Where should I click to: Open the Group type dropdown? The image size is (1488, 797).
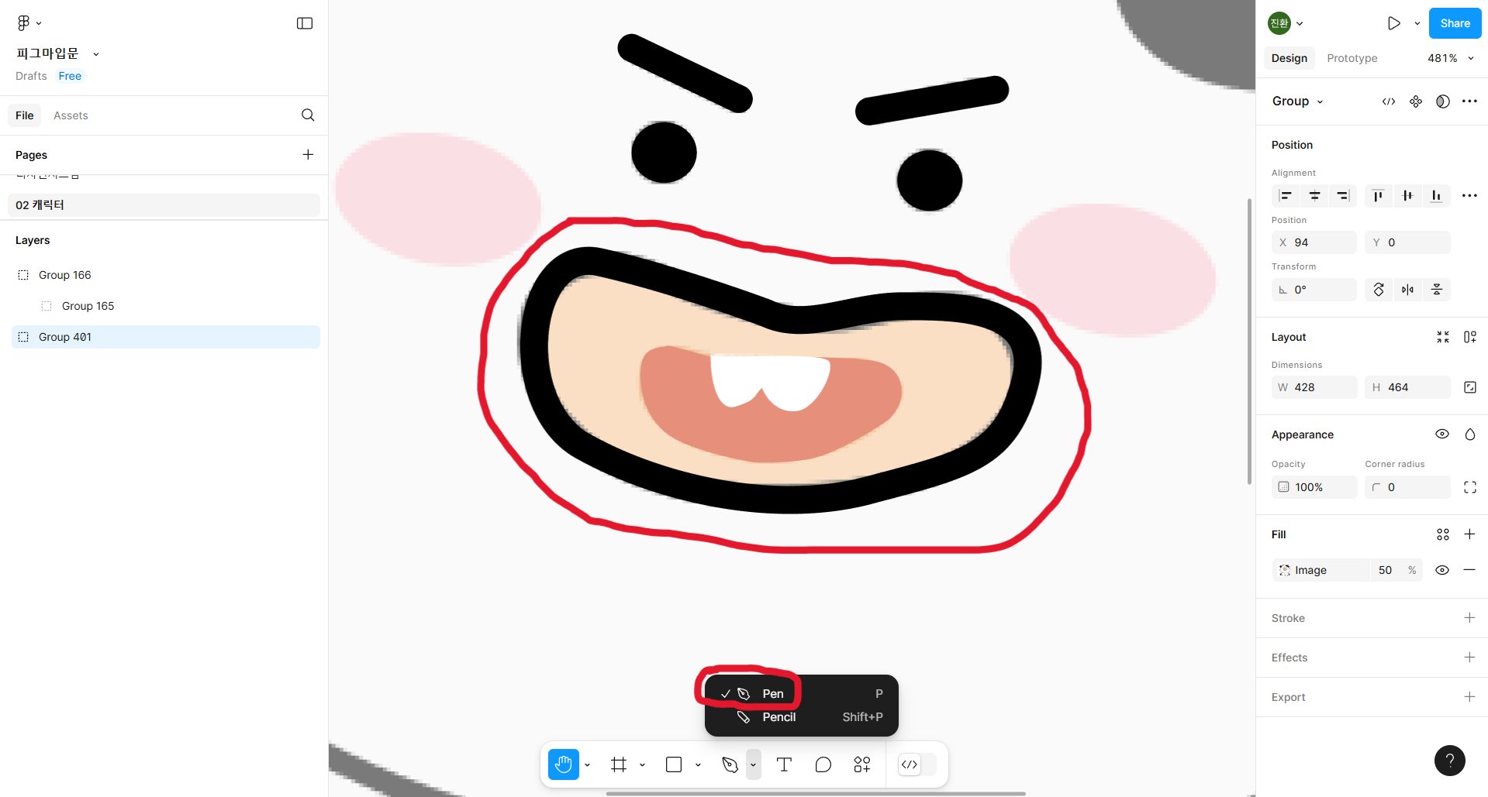pyautogui.click(x=1297, y=101)
